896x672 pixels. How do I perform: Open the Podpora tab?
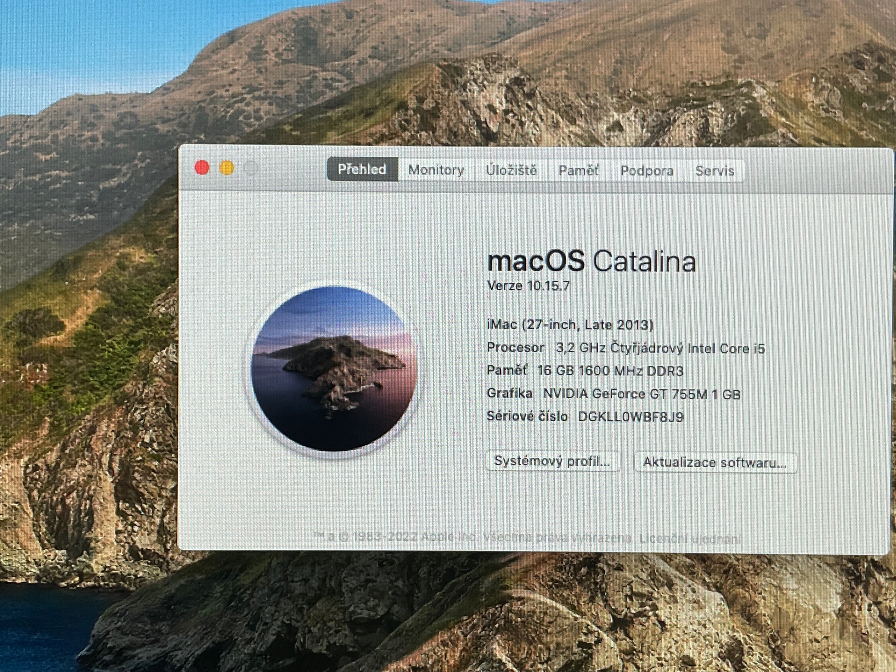click(x=647, y=171)
